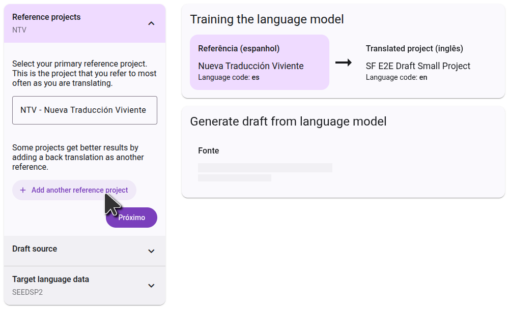509x309 pixels.
Task: Click the arrow icon between reference and translated project
Action: pyautogui.click(x=344, y=63)
